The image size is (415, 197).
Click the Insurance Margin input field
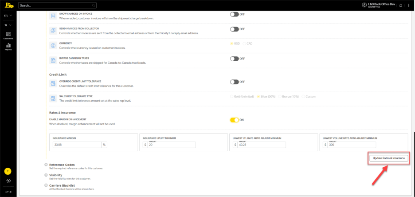pyautogui.click(x=76, y=145)
